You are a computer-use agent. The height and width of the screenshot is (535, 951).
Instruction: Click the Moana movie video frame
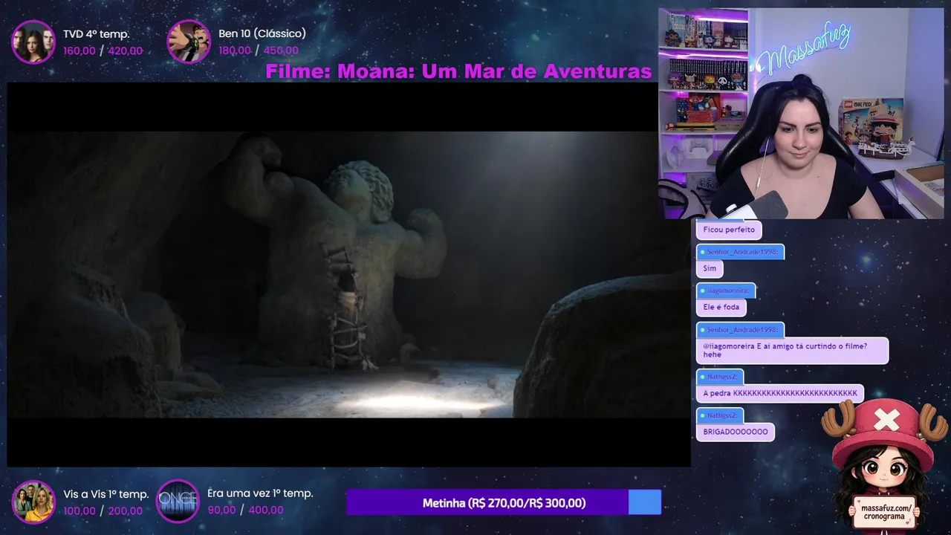click(x=348, y=274)
